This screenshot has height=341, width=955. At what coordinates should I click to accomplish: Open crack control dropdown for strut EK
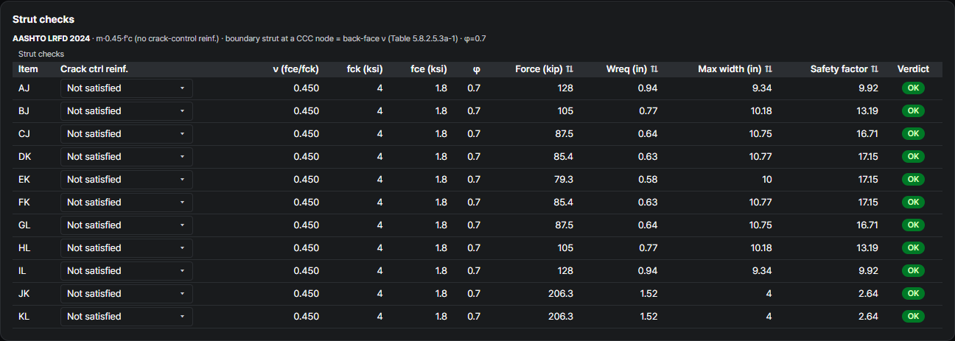pos(127,180)
